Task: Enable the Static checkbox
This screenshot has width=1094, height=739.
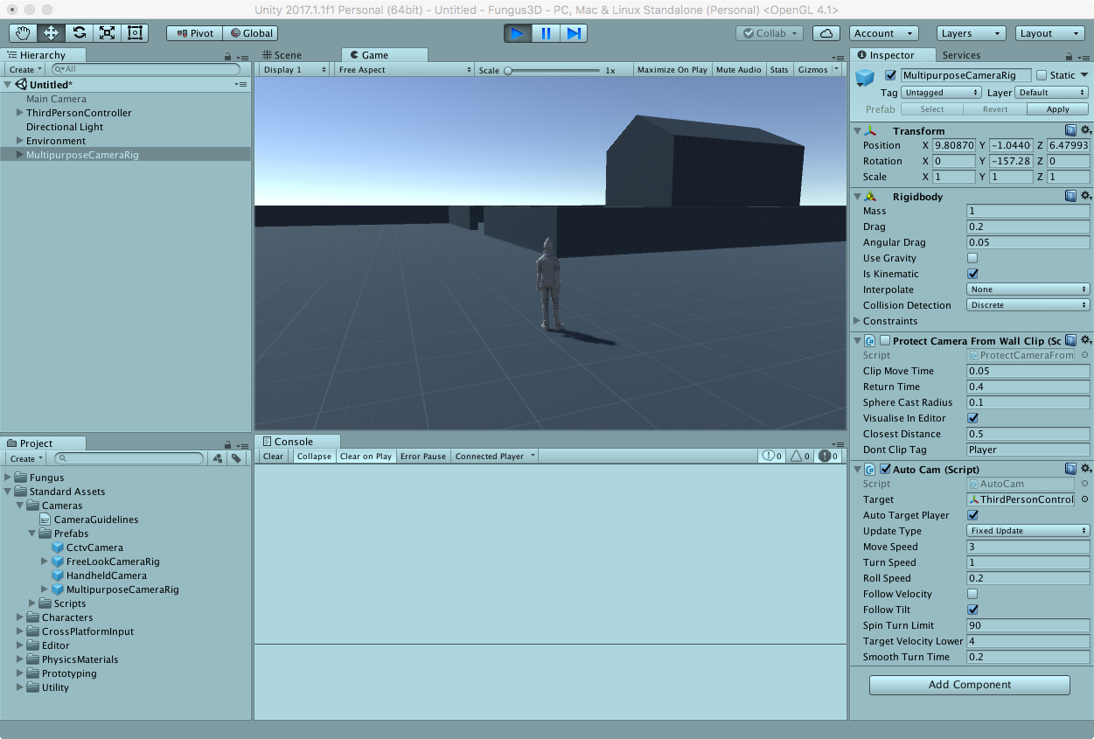Action: coord(1041,75)
